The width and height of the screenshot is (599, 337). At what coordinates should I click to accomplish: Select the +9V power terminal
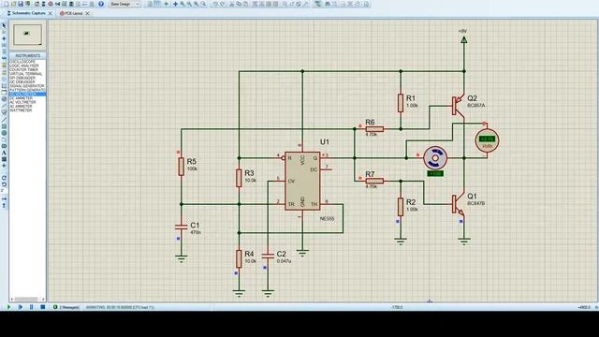coord(464,39)
